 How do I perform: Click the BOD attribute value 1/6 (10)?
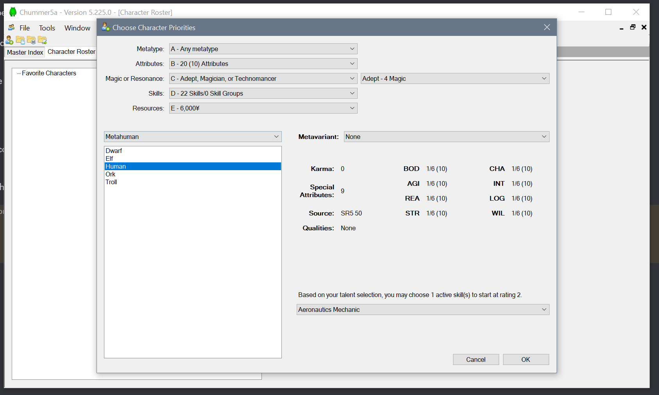(437, 169)
